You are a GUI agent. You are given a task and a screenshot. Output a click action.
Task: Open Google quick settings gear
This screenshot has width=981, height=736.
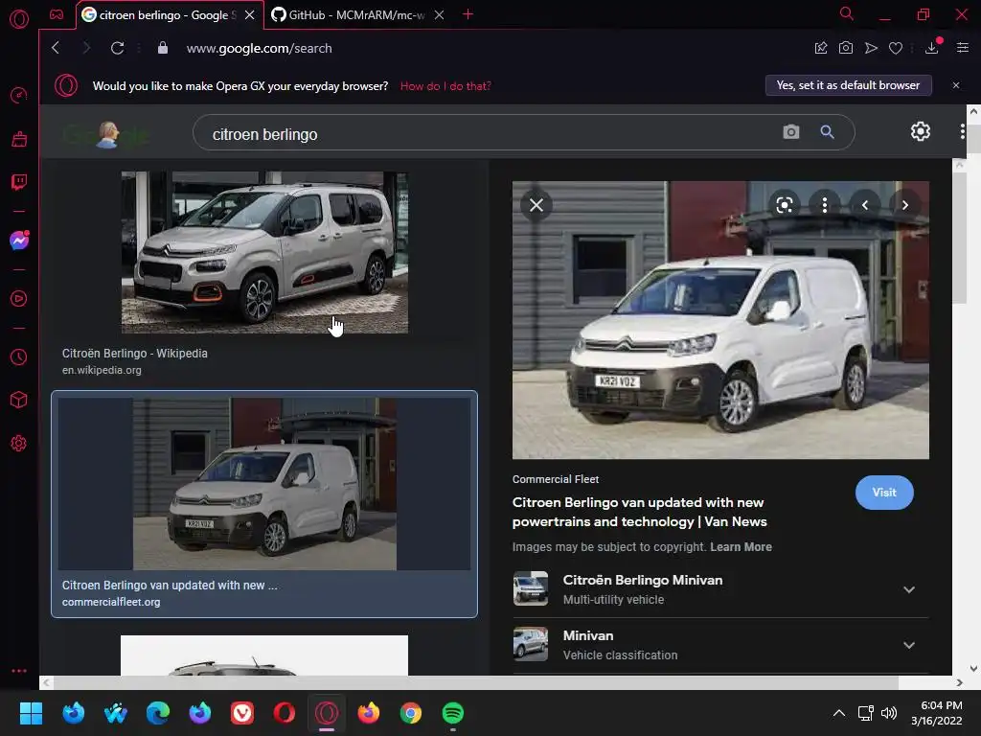pos(921,131)
